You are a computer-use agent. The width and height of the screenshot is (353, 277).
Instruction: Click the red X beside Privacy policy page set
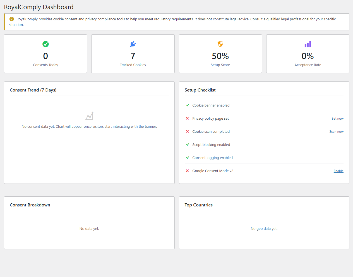click(x=188, y=118)
